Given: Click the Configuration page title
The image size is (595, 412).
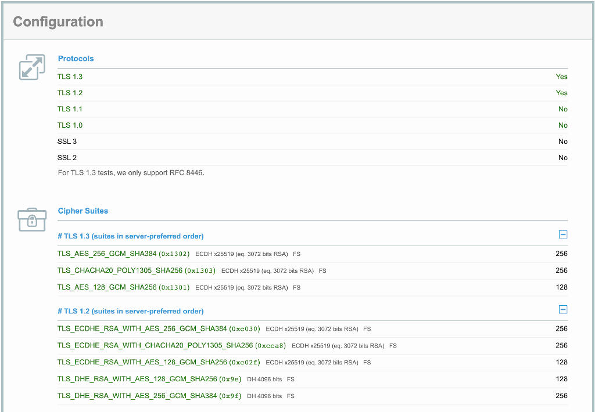Looking at the screenshot, I should coord(58,21).
